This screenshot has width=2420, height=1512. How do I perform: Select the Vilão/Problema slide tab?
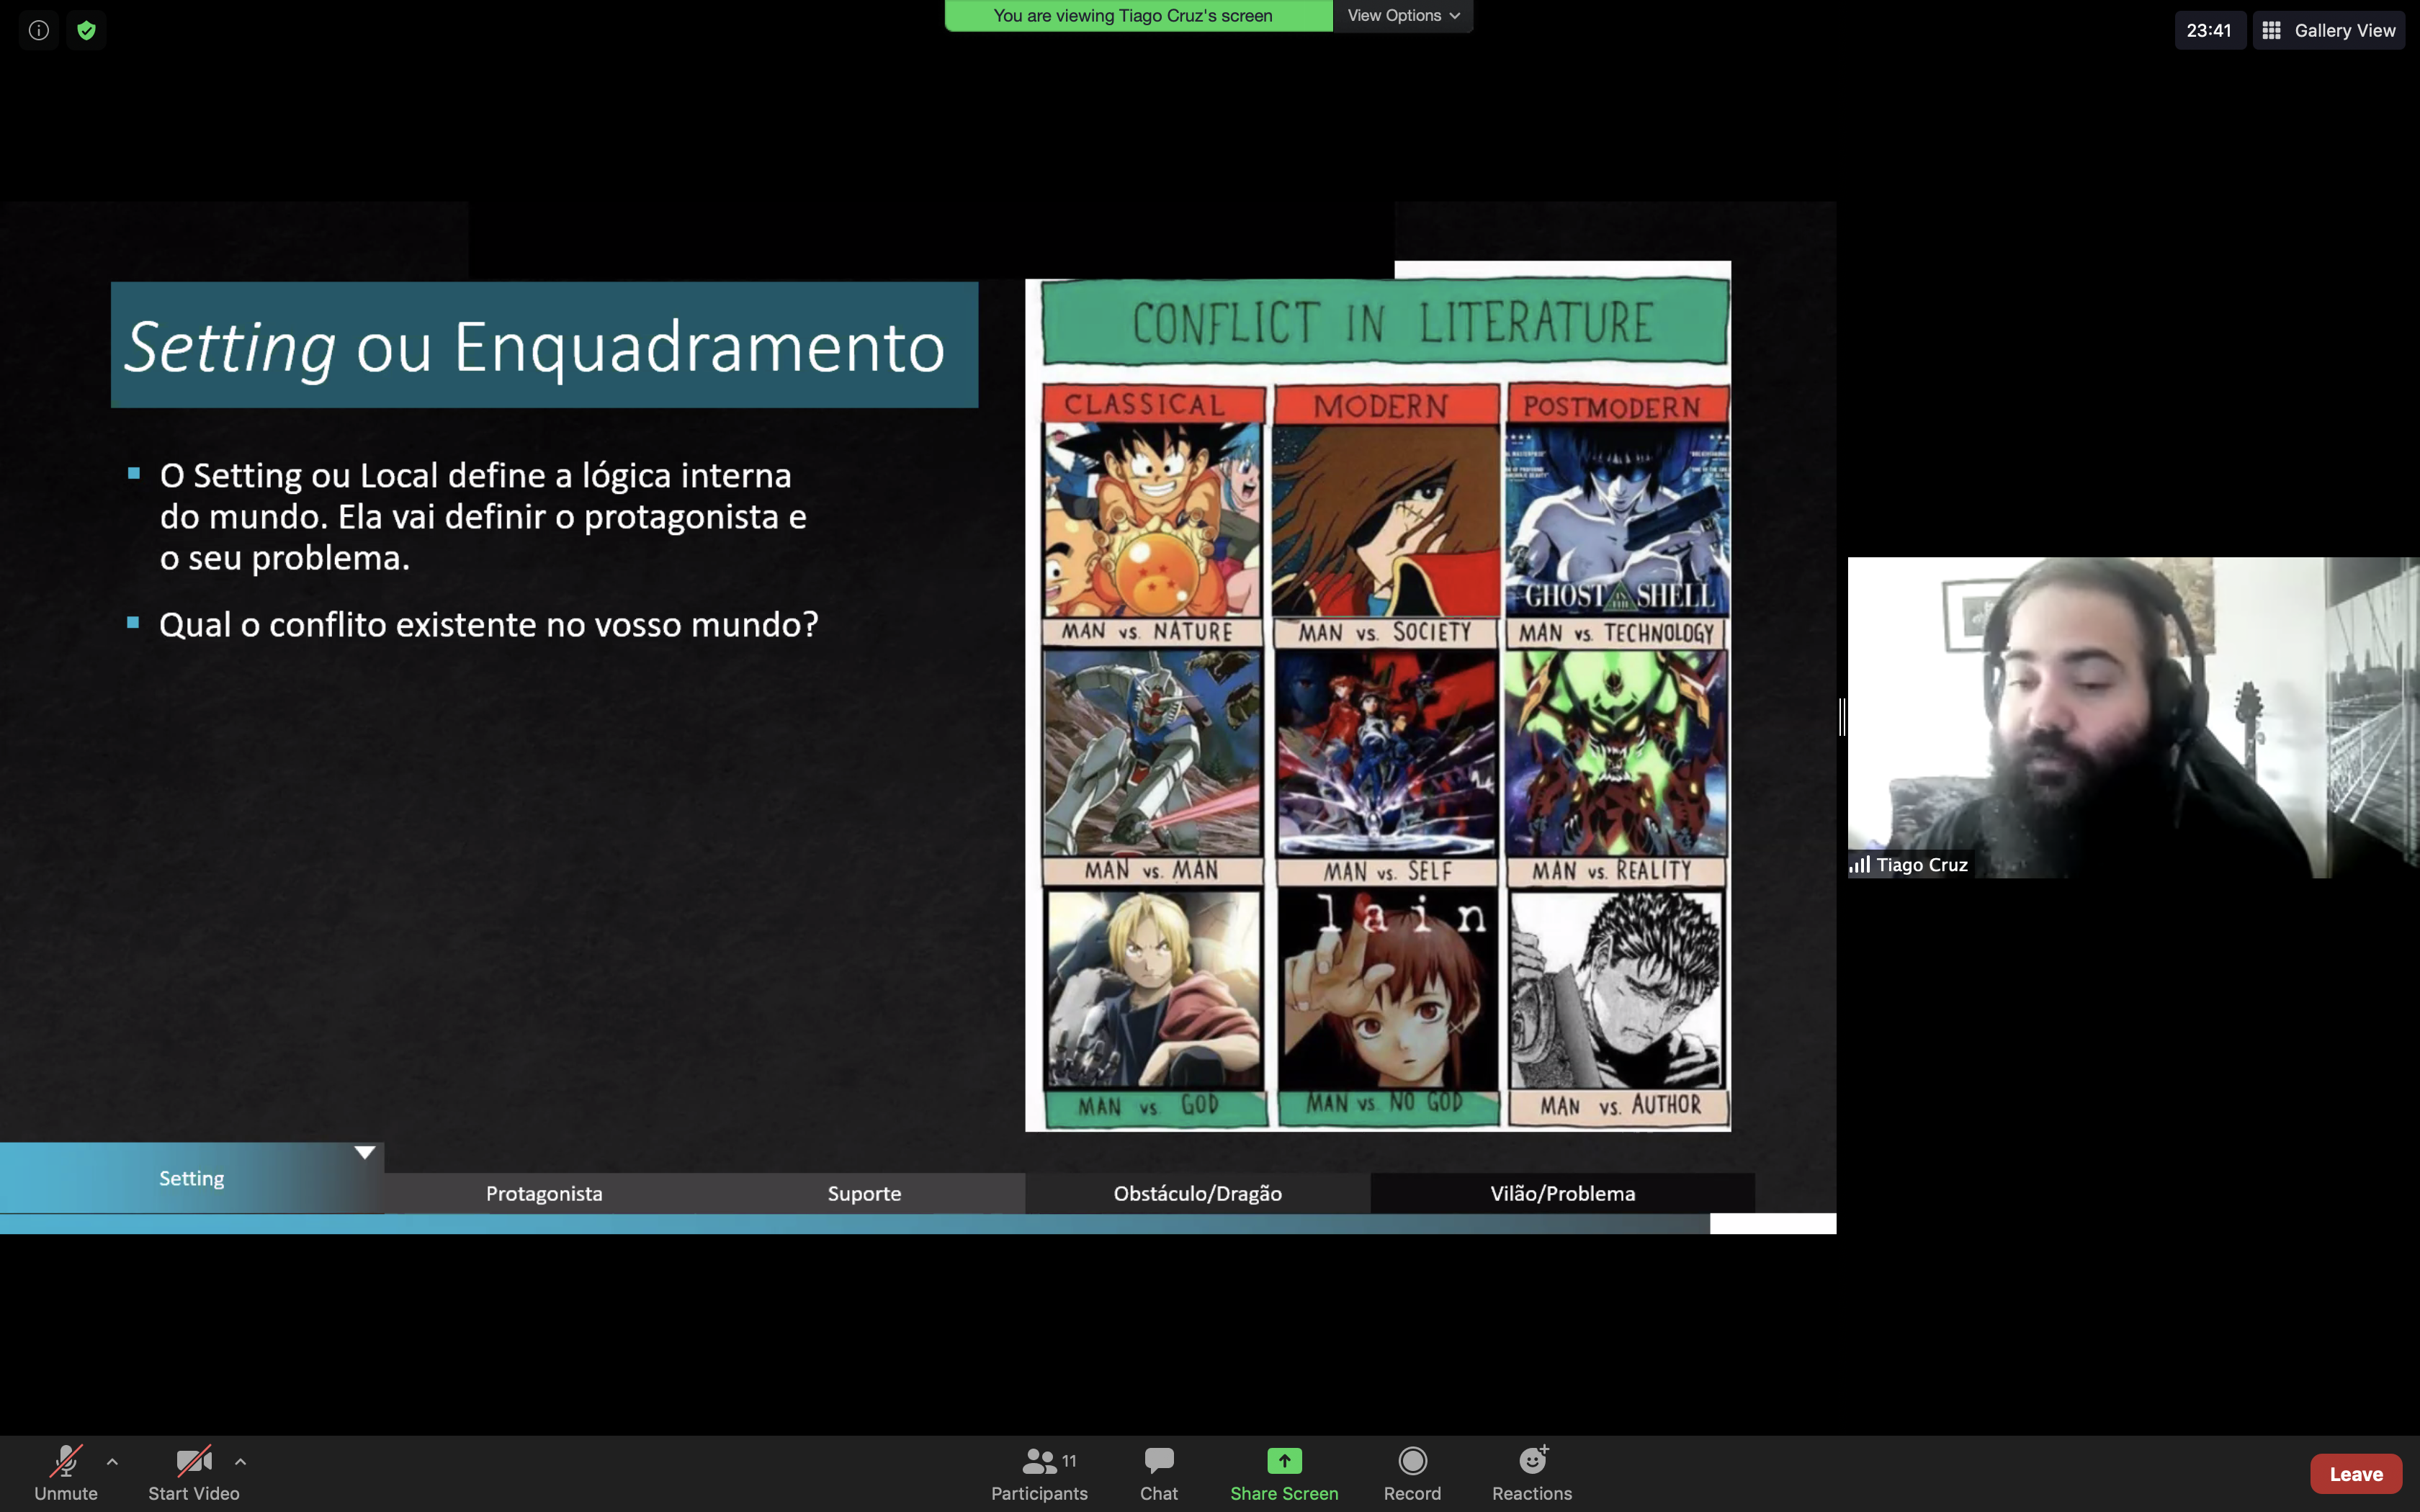(1562, 1193)
